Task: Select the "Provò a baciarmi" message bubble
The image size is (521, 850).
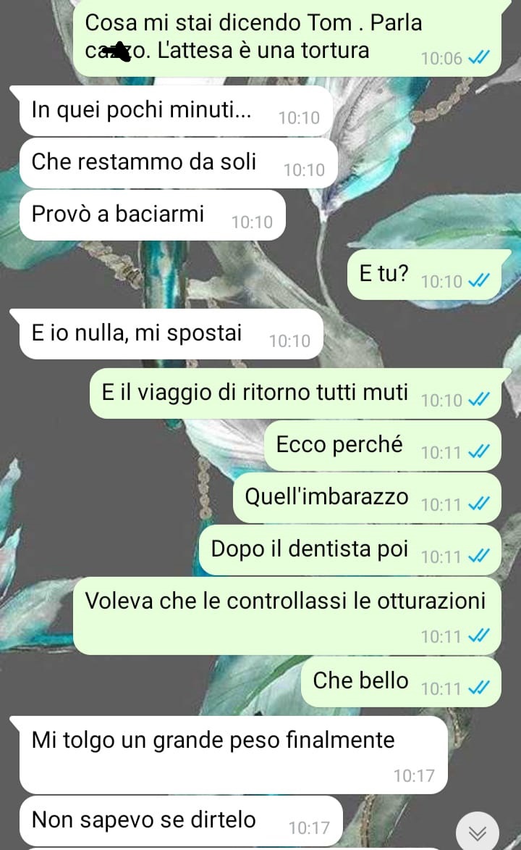Action: pyautogui.click(x=152, y=215)
